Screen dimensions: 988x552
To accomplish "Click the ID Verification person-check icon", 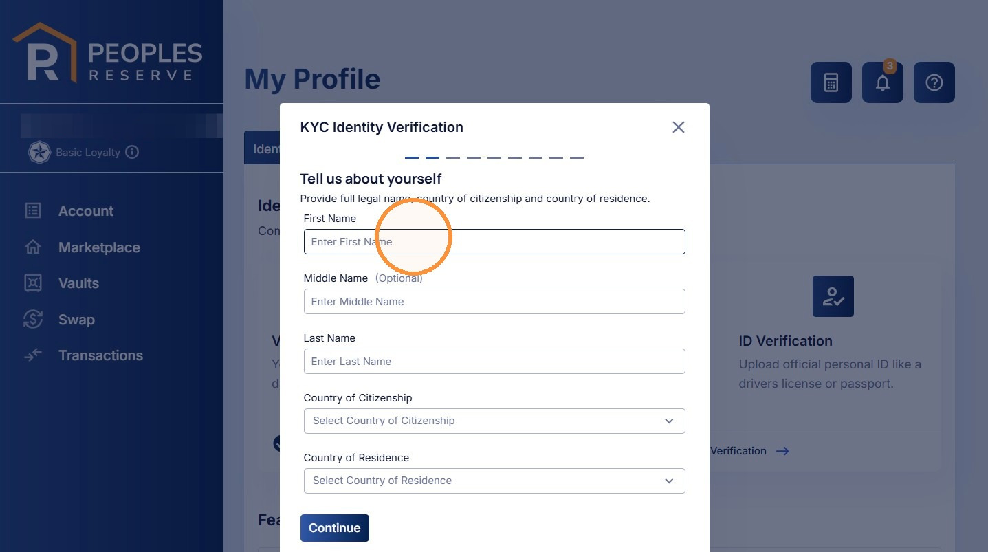I will 833,296.
